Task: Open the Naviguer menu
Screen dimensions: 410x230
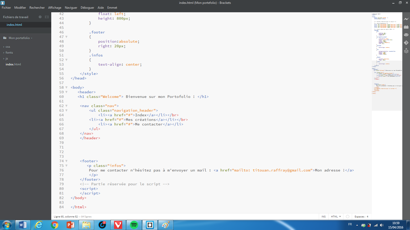Action: (71, 8)
